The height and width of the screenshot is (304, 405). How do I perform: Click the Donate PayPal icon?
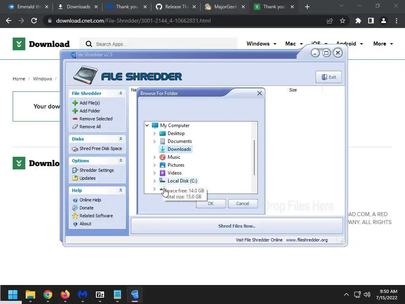[x=75, y=208]
